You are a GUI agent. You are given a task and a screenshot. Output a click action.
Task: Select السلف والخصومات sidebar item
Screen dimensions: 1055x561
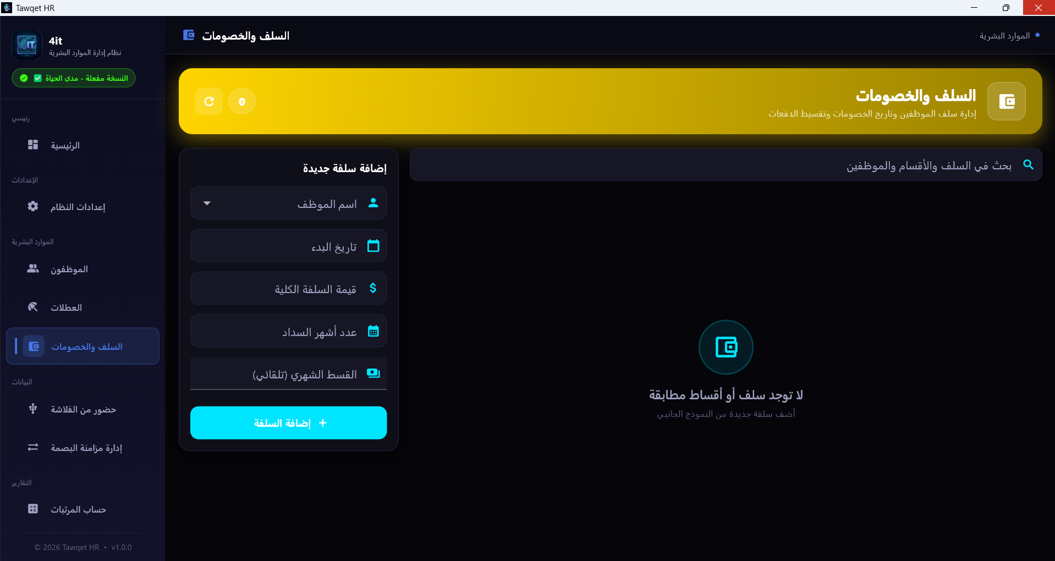83,346
